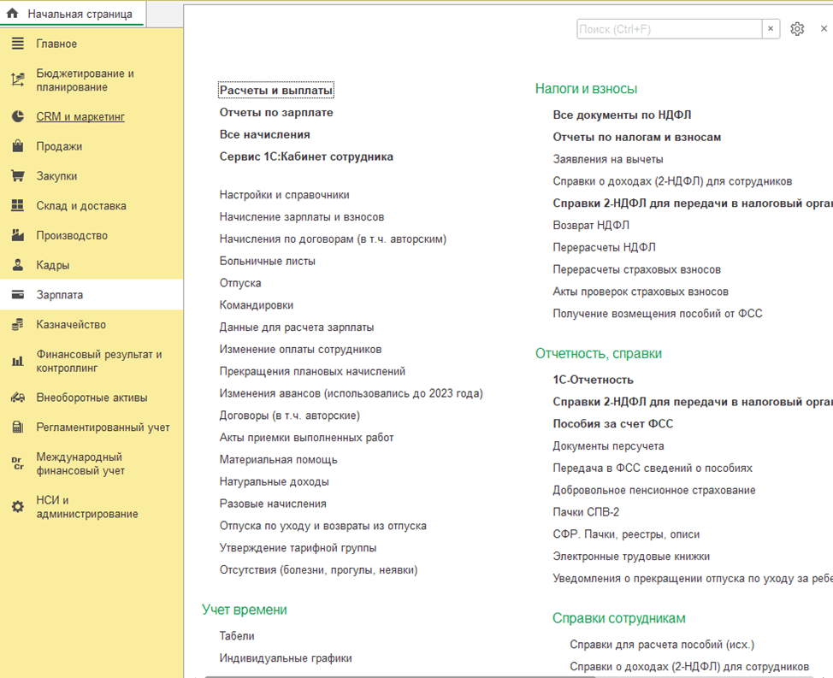Click the CRM и маркетинг pie chart icon

click(x=17, y=117)
